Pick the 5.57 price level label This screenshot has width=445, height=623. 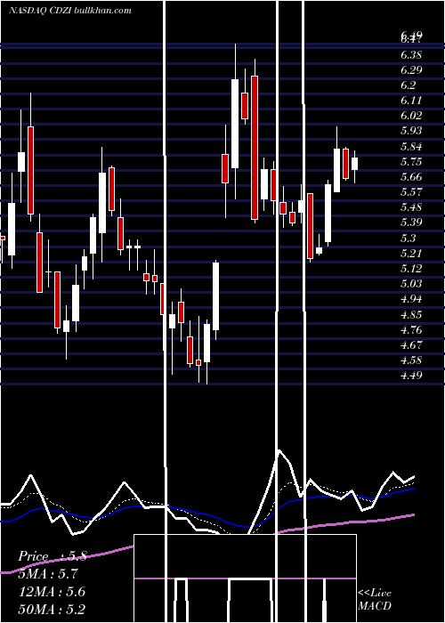(x=411, y=192)
